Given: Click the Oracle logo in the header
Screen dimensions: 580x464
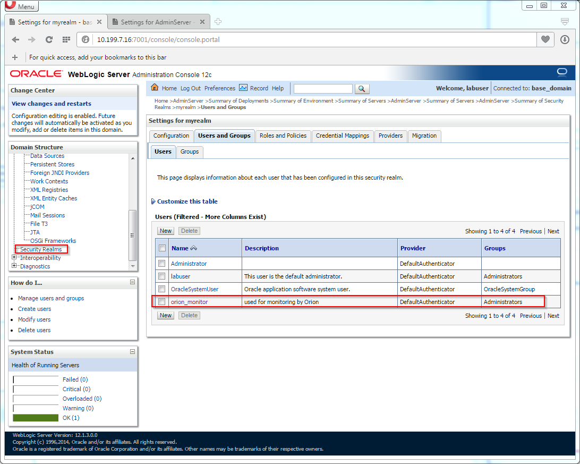Looking at the screenshot, I should [x=36, y=74].
